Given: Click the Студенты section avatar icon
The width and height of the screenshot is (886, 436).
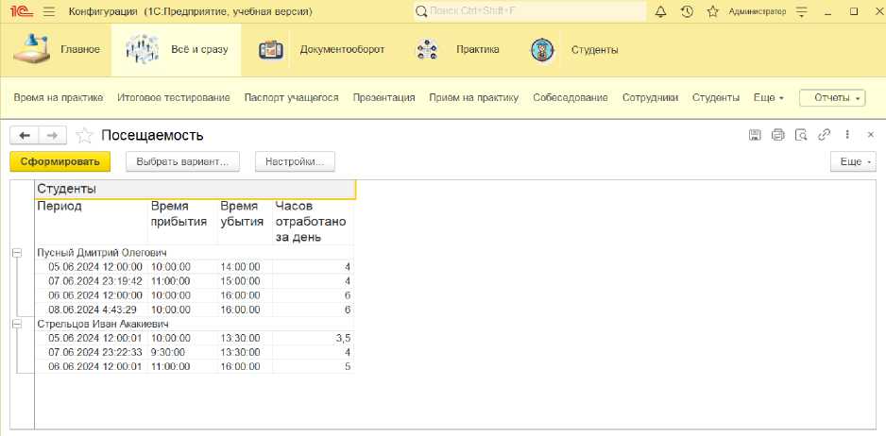Looking at the screenshot, I should (x=542, y=50).
